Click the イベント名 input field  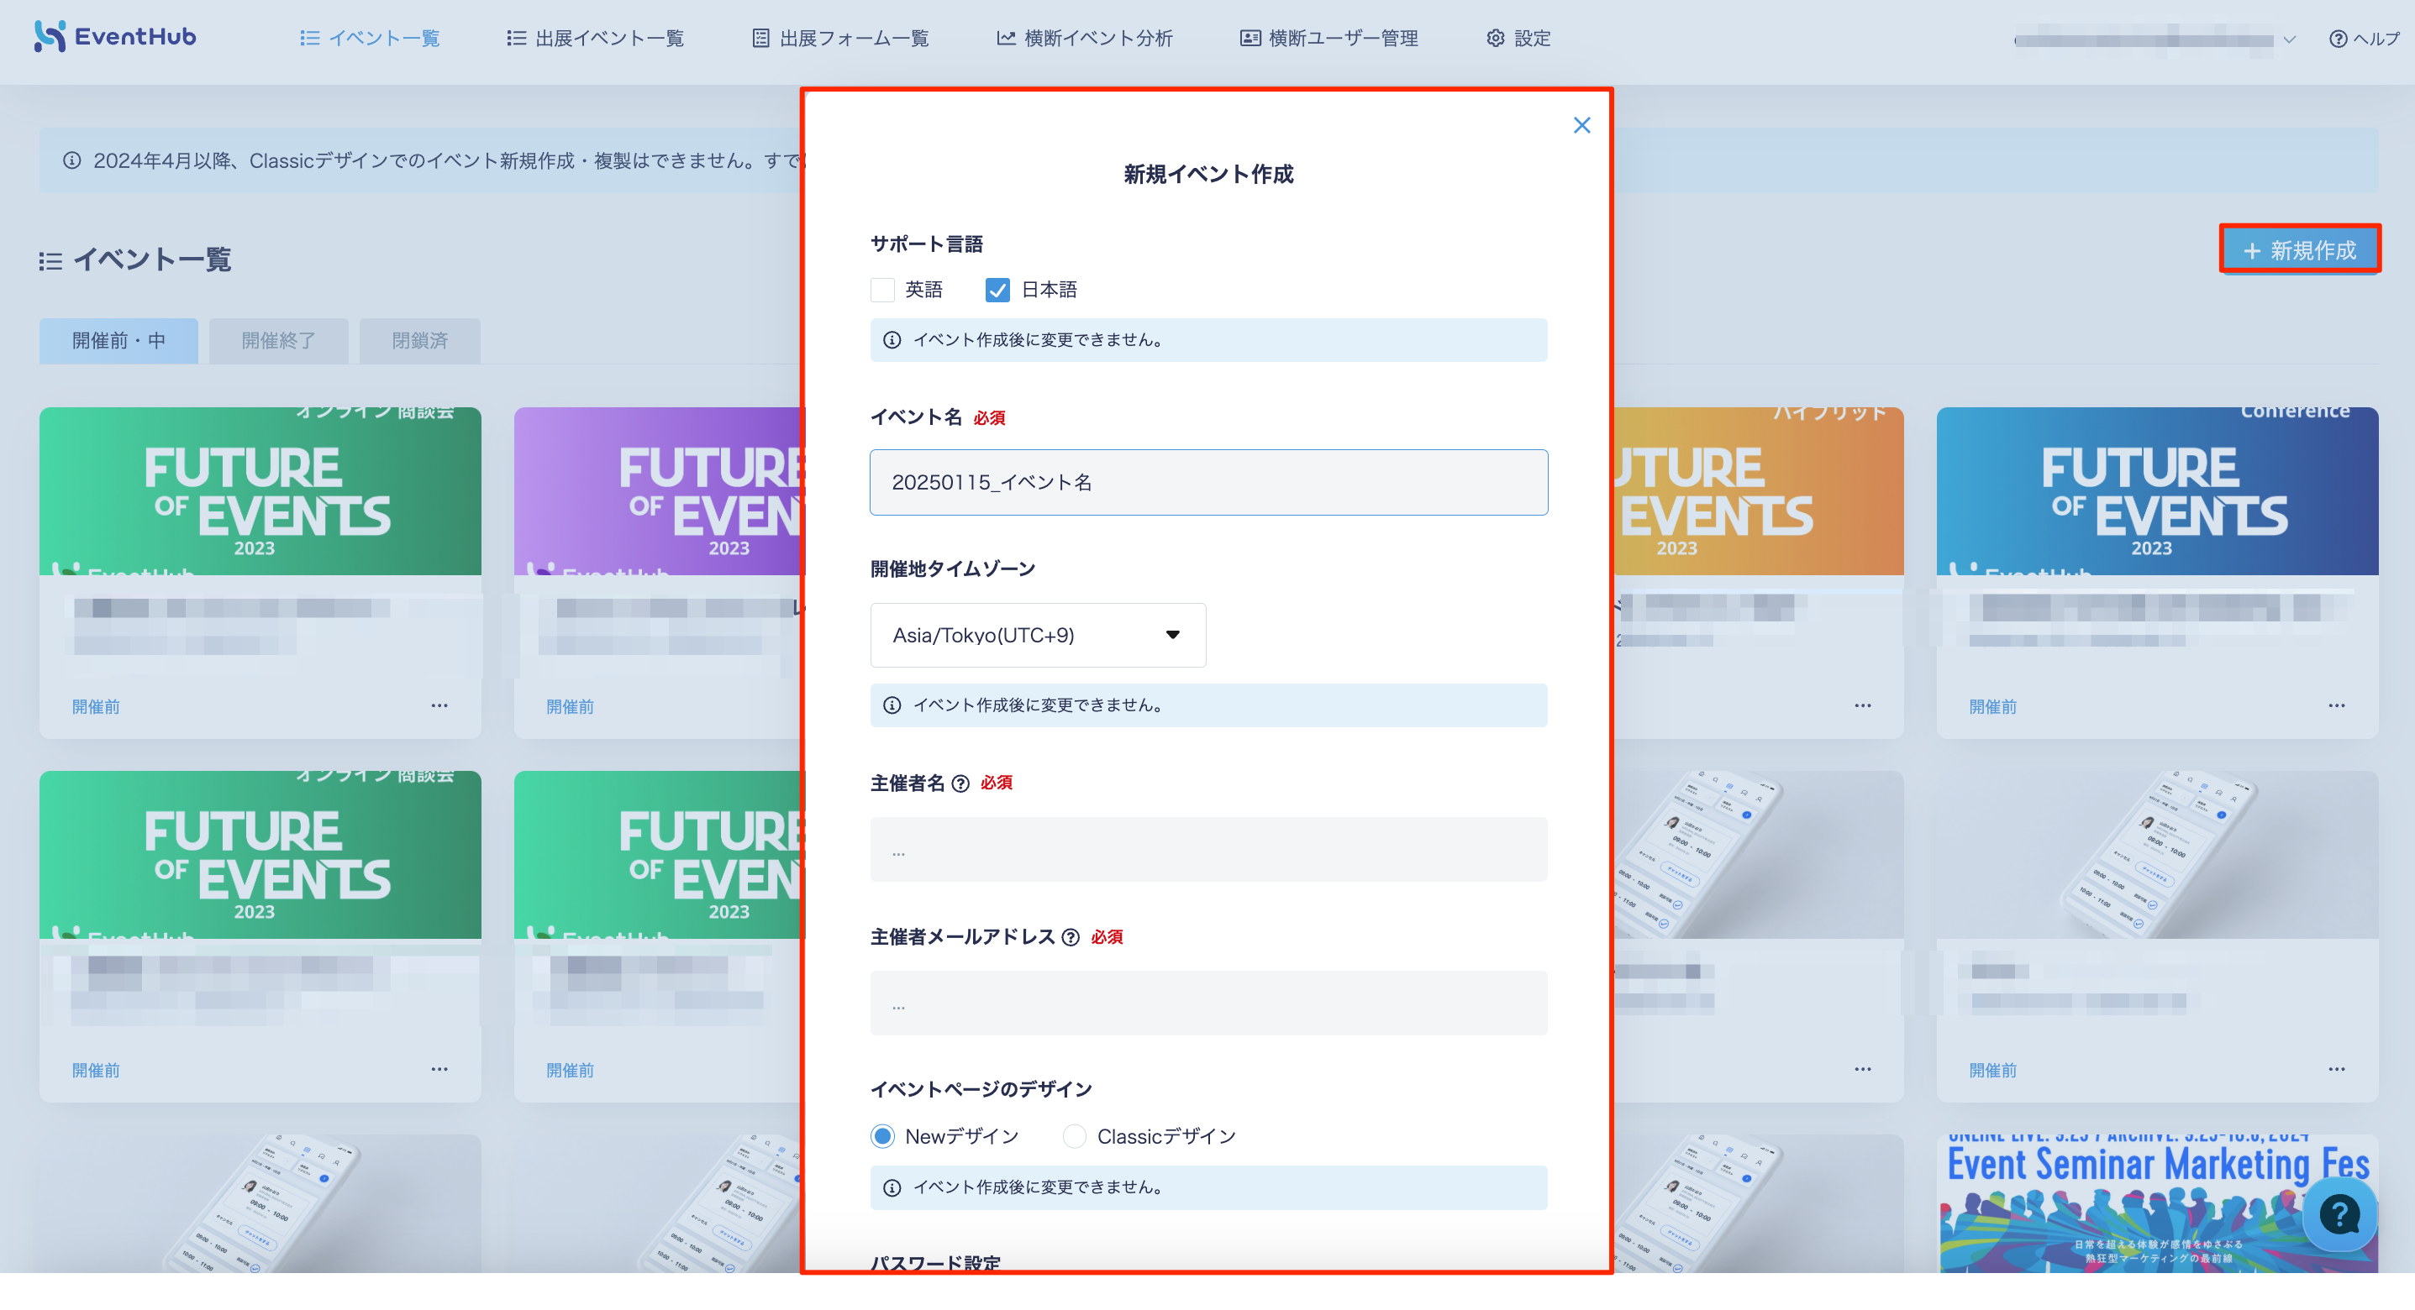(x=1207, y=483)
